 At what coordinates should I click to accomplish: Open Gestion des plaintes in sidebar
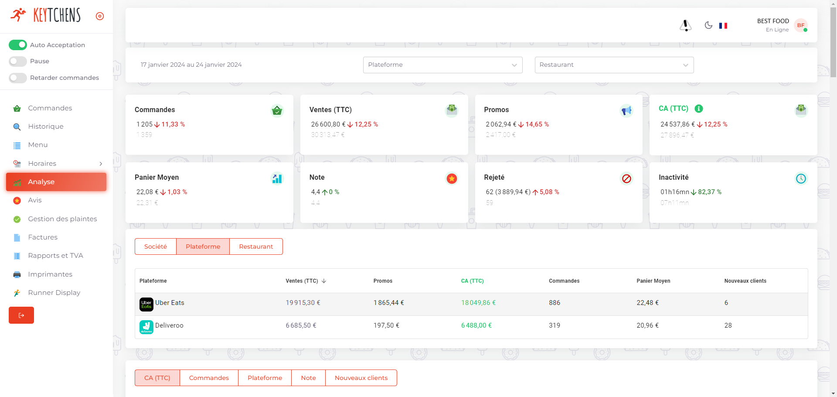[62, 219]
